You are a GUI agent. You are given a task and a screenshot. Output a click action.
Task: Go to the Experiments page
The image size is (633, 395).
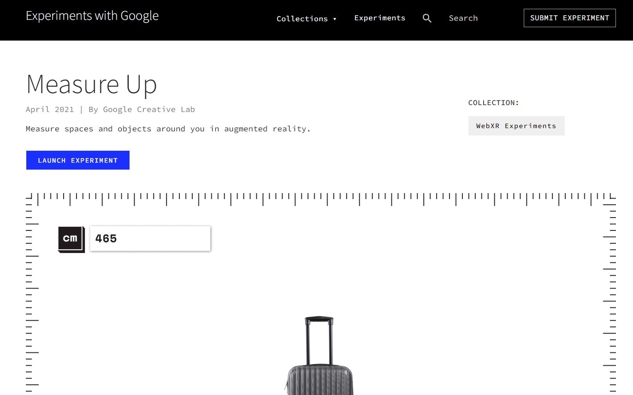379,18
